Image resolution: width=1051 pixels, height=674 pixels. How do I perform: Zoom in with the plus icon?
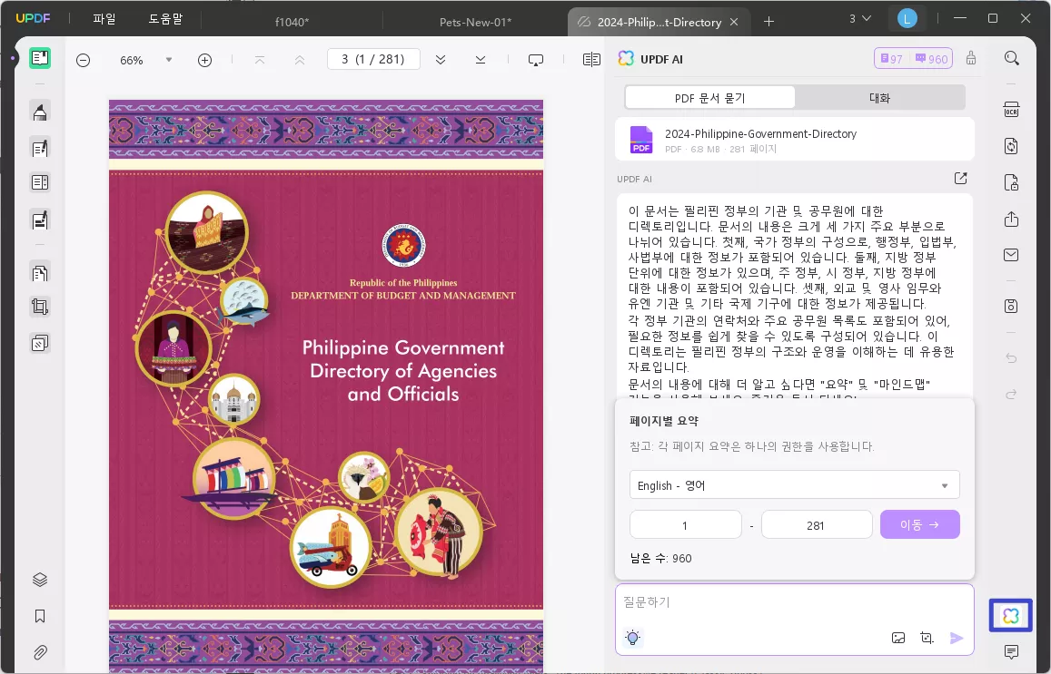[205, 60]
